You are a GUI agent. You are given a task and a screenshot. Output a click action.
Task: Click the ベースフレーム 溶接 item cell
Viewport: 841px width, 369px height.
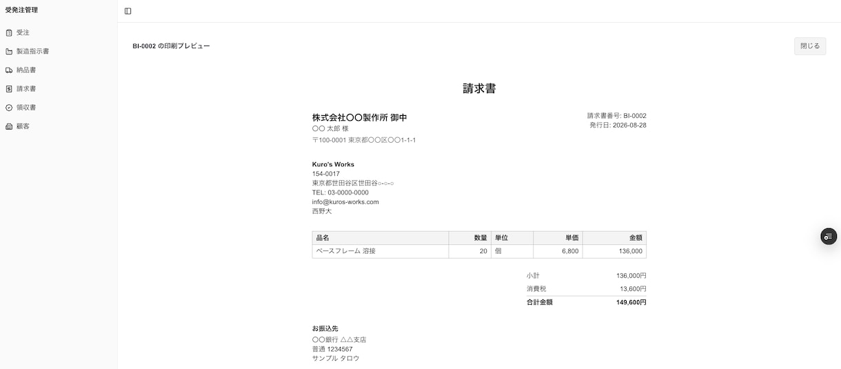(x=381, y=251)
